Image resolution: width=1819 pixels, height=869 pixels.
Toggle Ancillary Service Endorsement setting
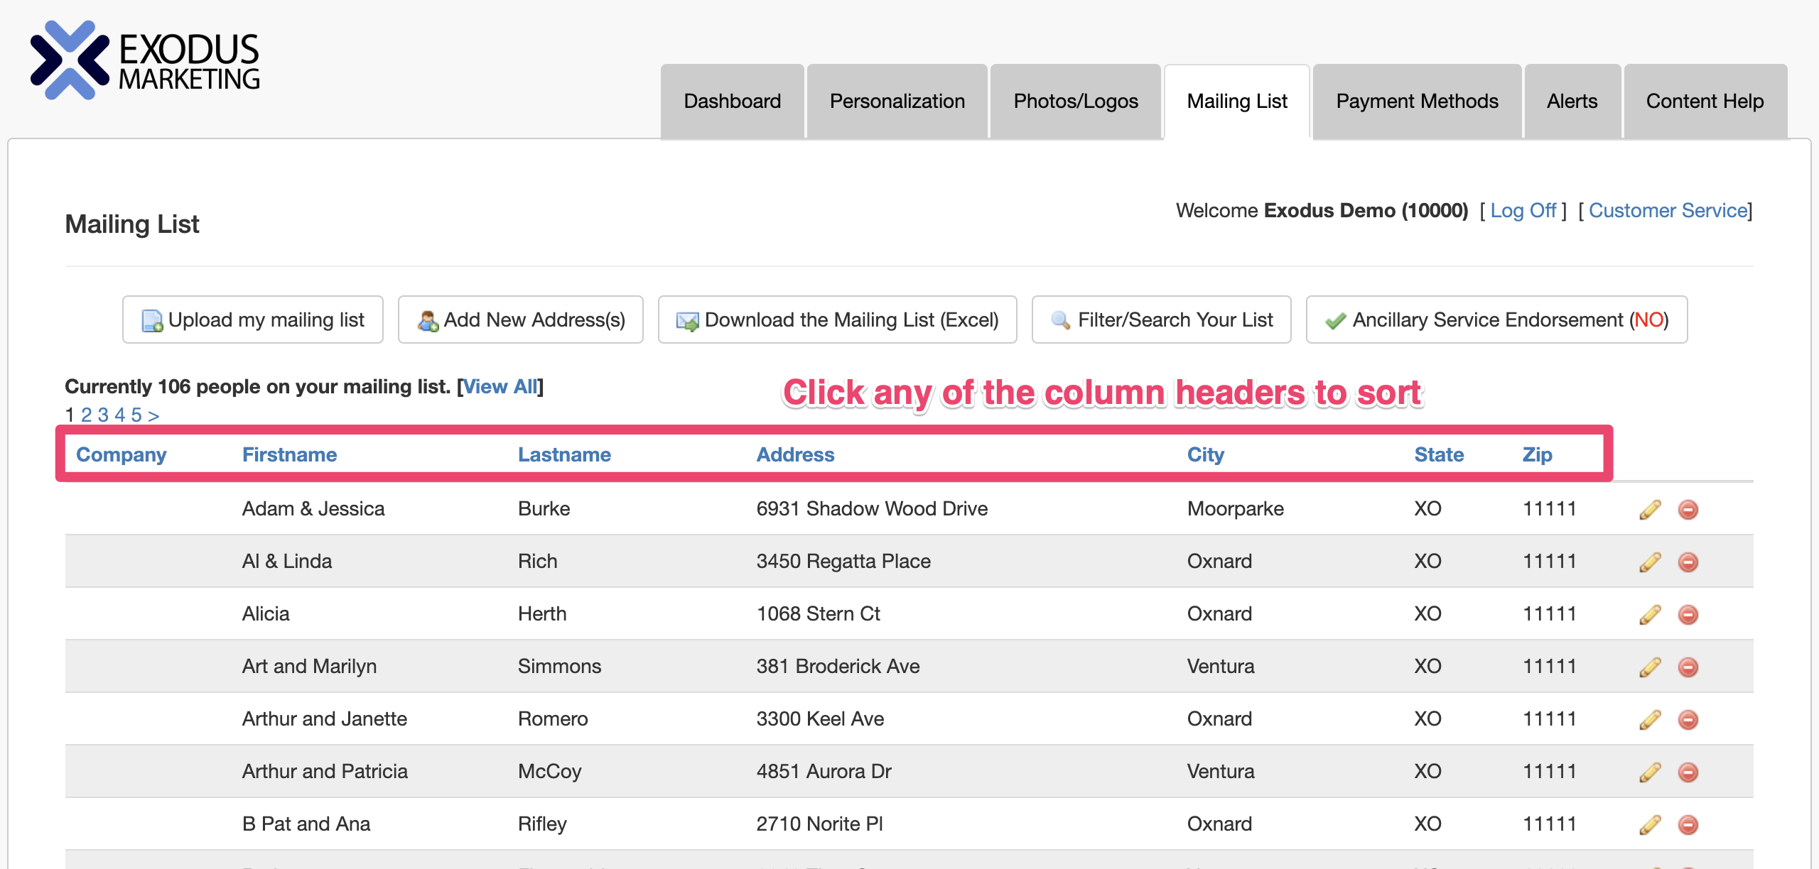click(1496, 320)
